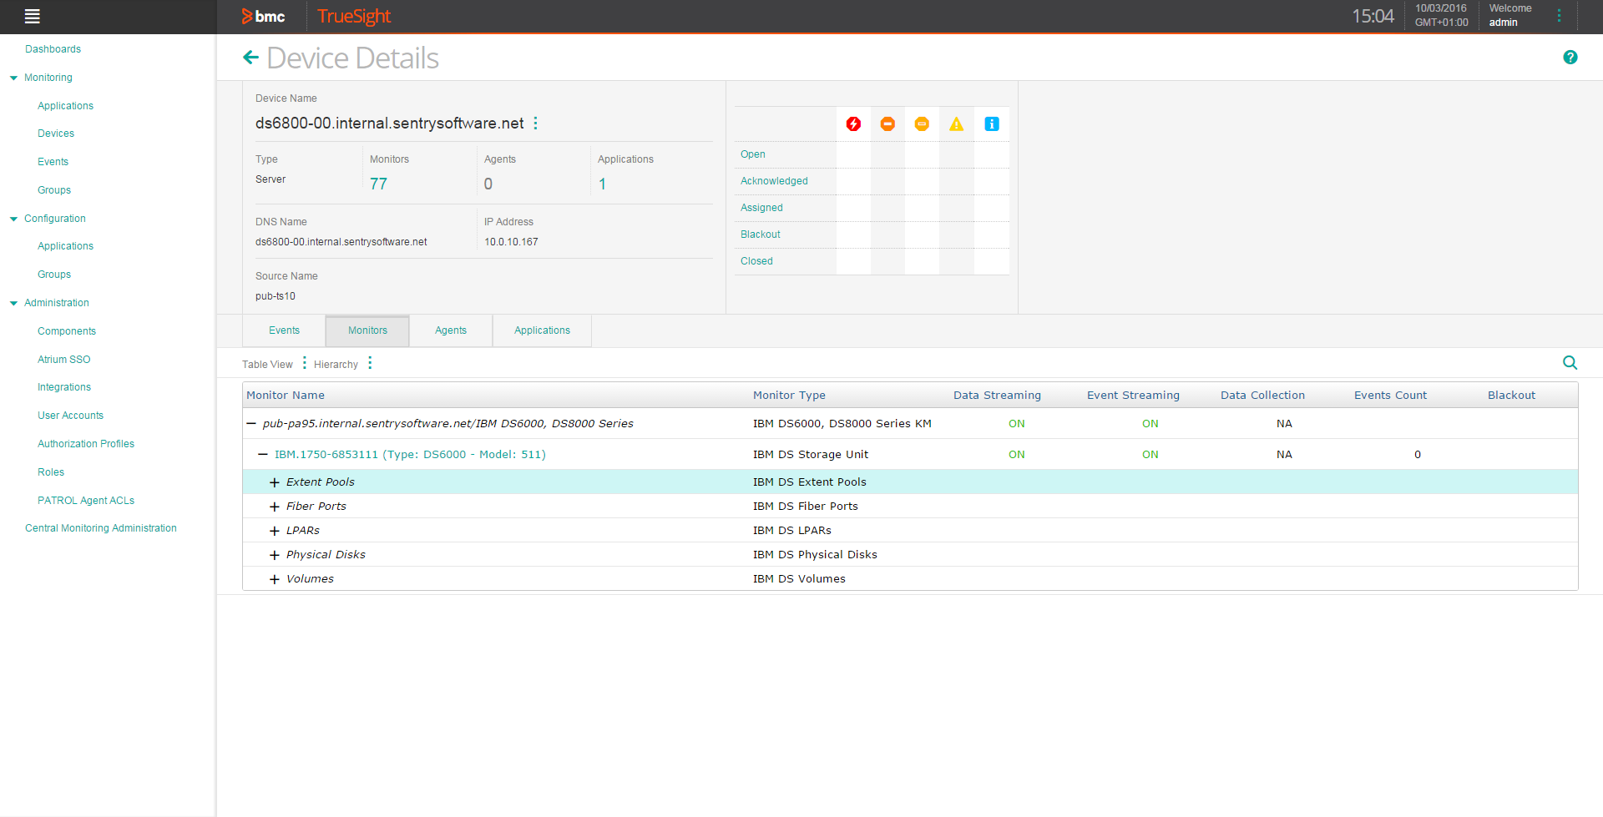1603x817 pixels.
Task: Sort by Data Streaming column
Action: [997, 396]
